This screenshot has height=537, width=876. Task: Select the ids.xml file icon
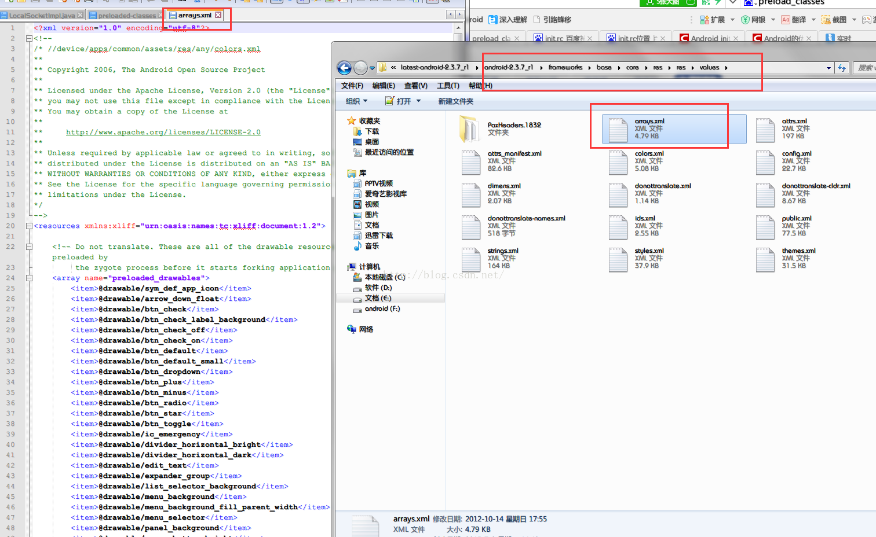pyautogui.click(x=618, y=227)
